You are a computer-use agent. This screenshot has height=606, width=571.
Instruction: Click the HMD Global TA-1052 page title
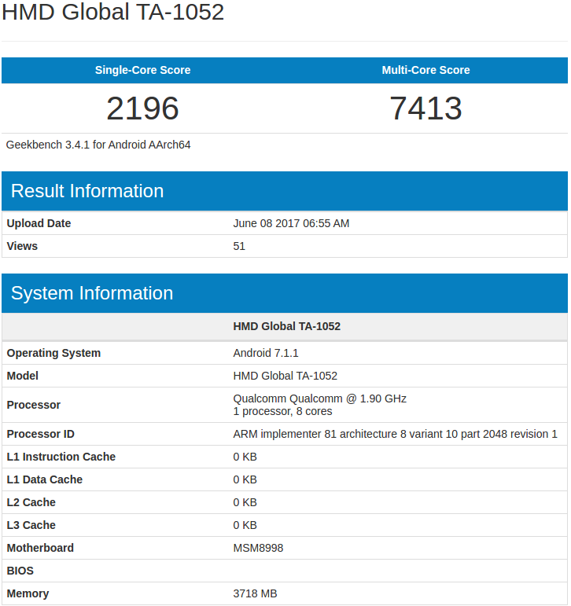coord(113,13)
